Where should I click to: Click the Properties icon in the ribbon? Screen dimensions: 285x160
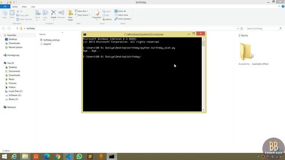[x=97, y=15]
